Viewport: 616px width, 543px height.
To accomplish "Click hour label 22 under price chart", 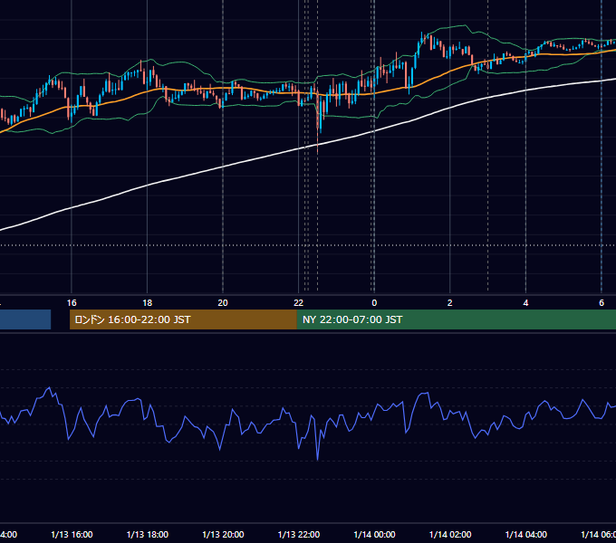I will [299, 303].
